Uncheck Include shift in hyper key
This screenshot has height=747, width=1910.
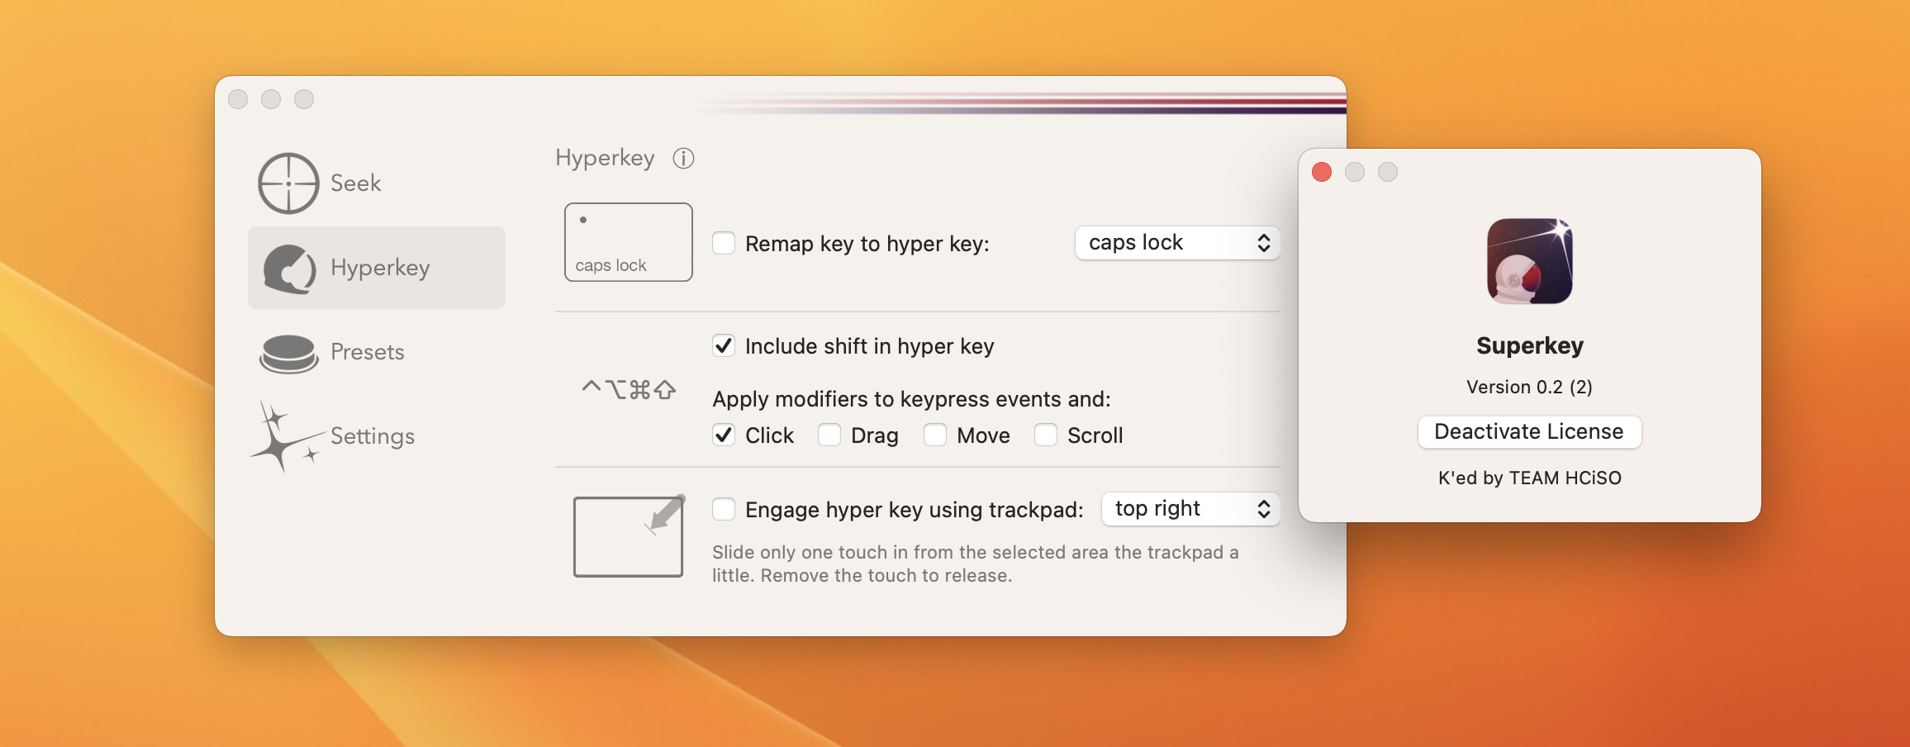pyautogui.click(x=724, y=345)
